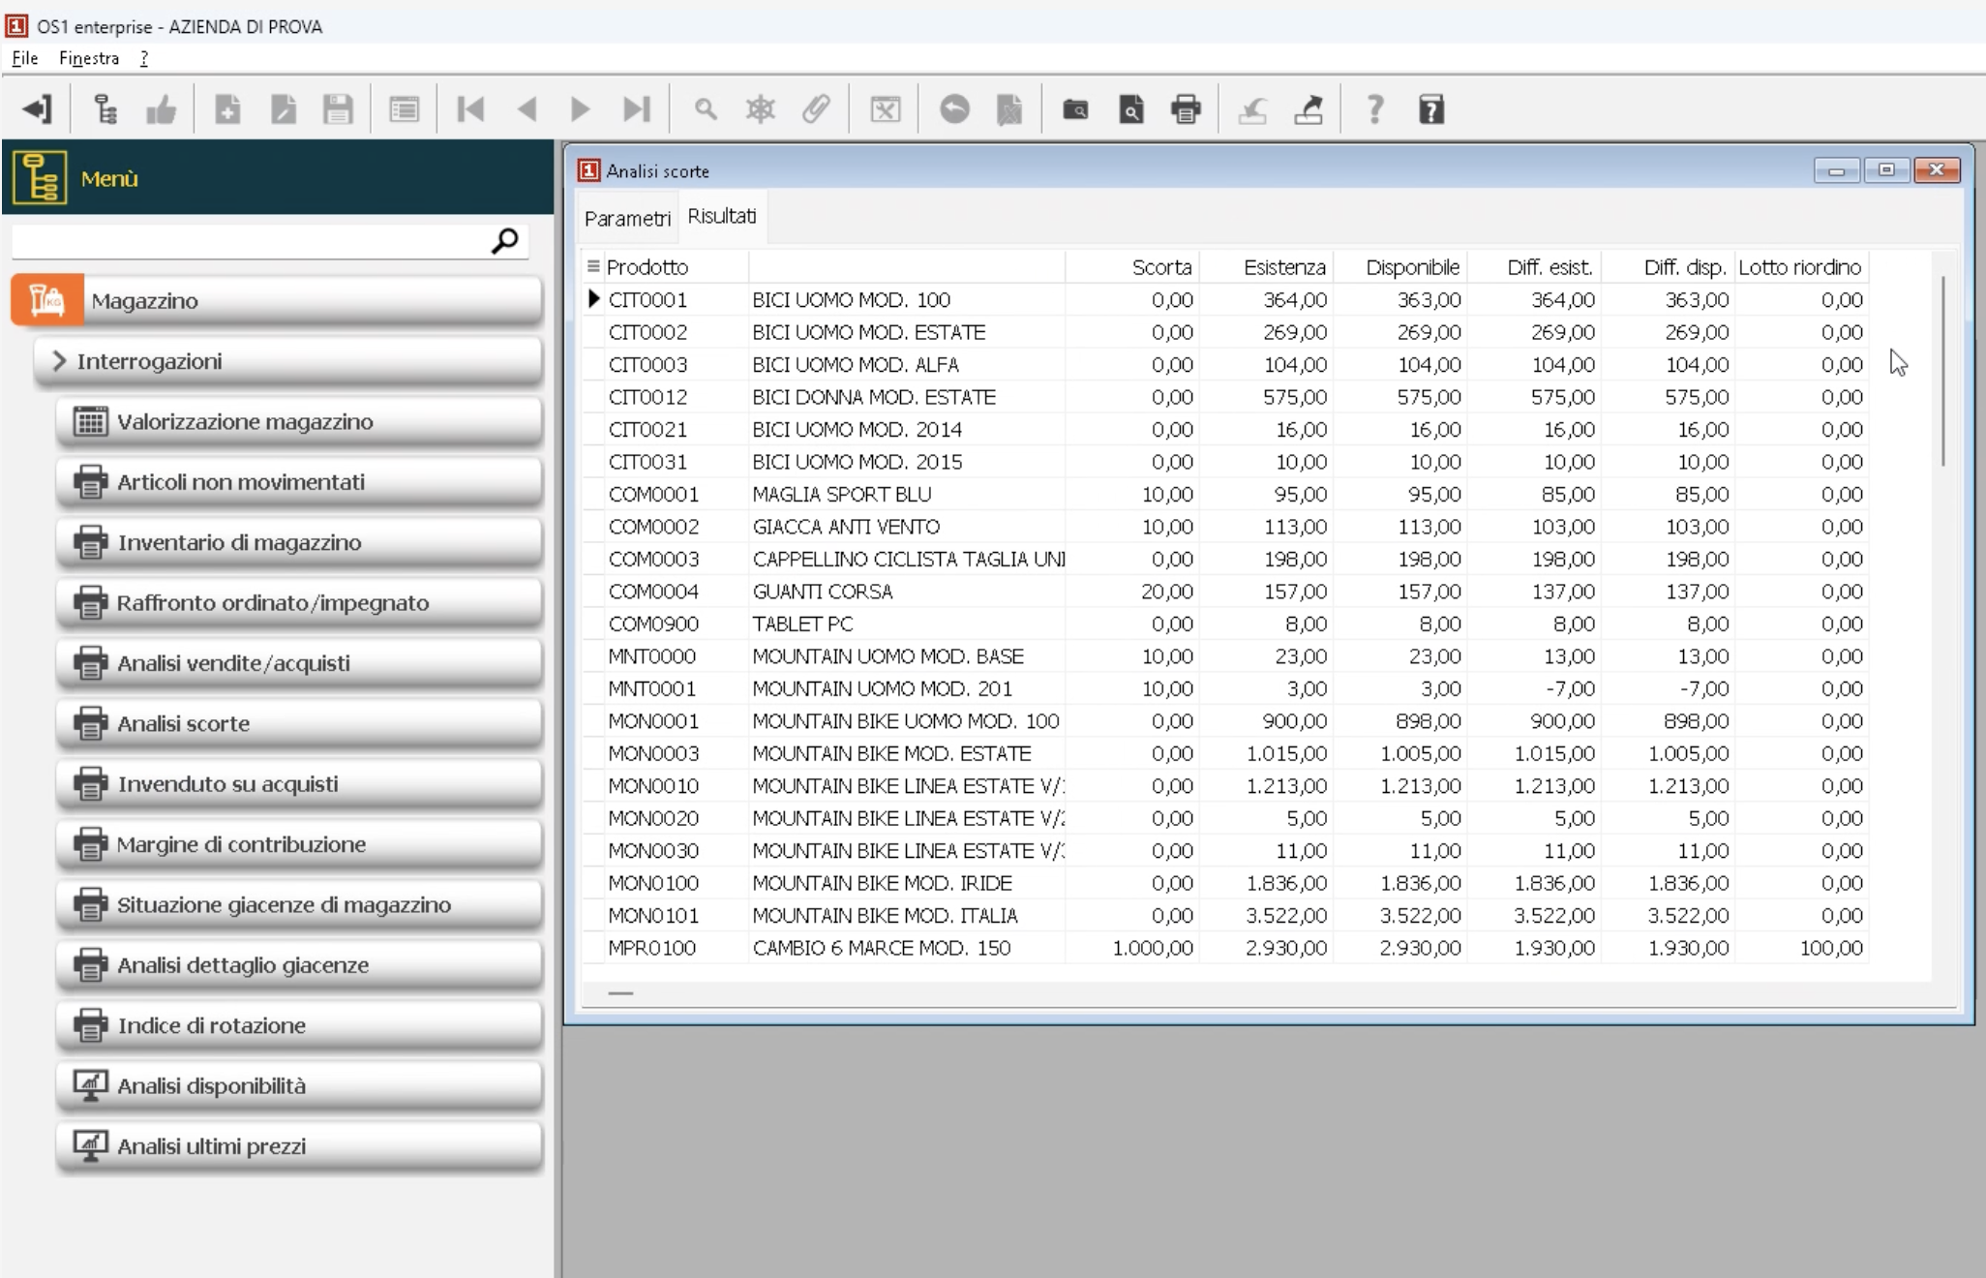The width and height of the screenshot is (1986, 1278).
Task: Open grid column options next to Prodotto
Action: (593, 266)
